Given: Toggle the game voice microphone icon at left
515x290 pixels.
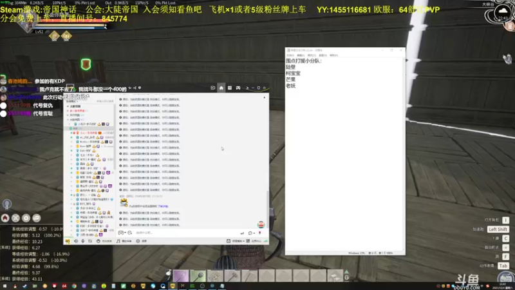Looking at the screenshot, I should (x=7, y=204).
